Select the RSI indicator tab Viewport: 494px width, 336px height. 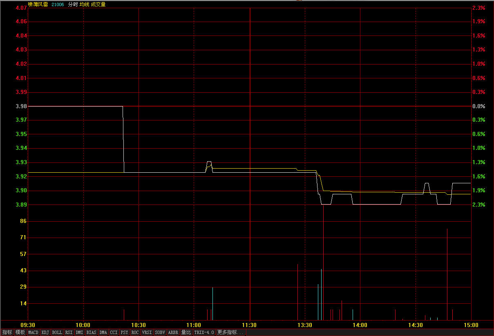click(x=69, y=332)
